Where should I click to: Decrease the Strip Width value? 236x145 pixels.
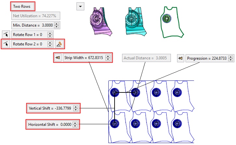(108, 59)
